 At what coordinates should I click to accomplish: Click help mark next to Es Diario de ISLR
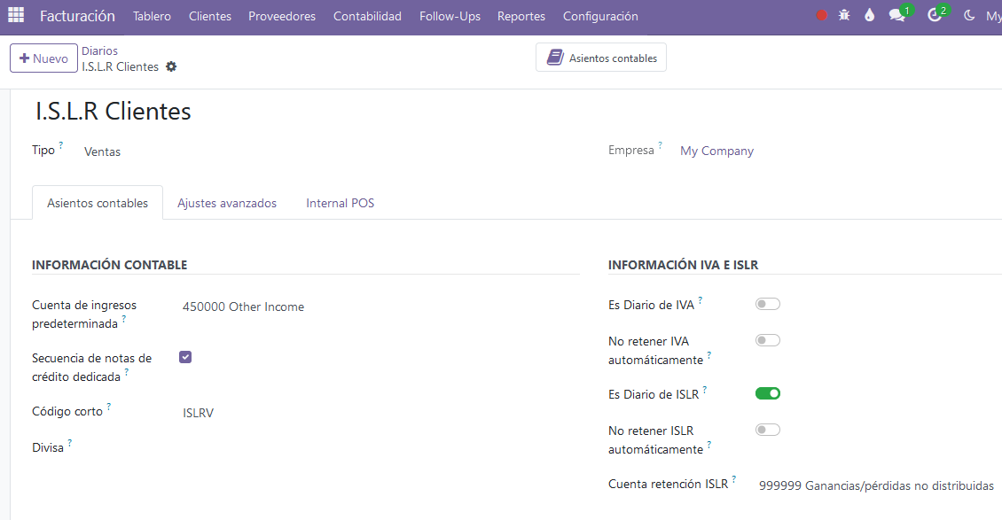(x=705, y=390)
